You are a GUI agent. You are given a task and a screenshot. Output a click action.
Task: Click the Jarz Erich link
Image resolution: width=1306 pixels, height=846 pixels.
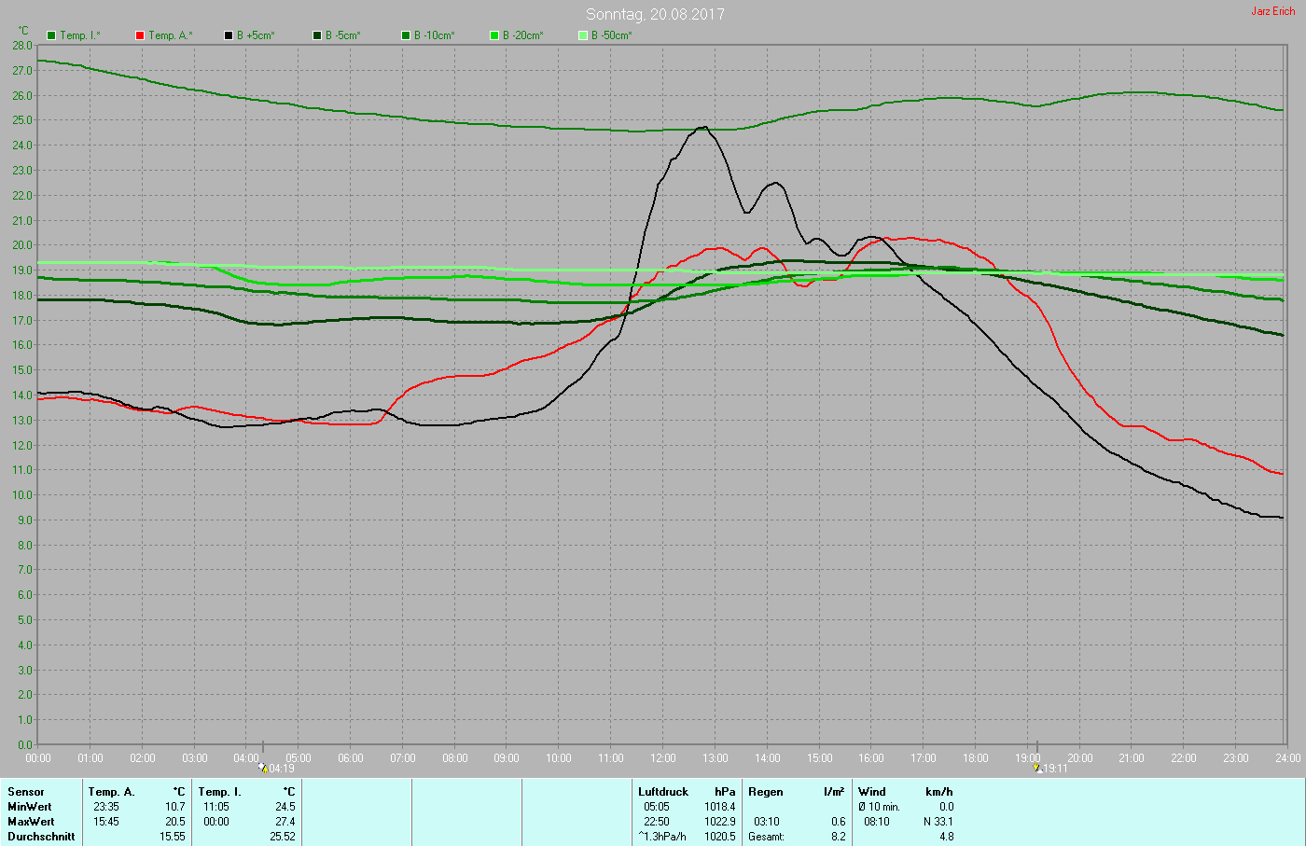click(1272, 11)
